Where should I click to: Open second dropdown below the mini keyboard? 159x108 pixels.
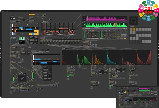pyautogui.click(x=22, y=43)
